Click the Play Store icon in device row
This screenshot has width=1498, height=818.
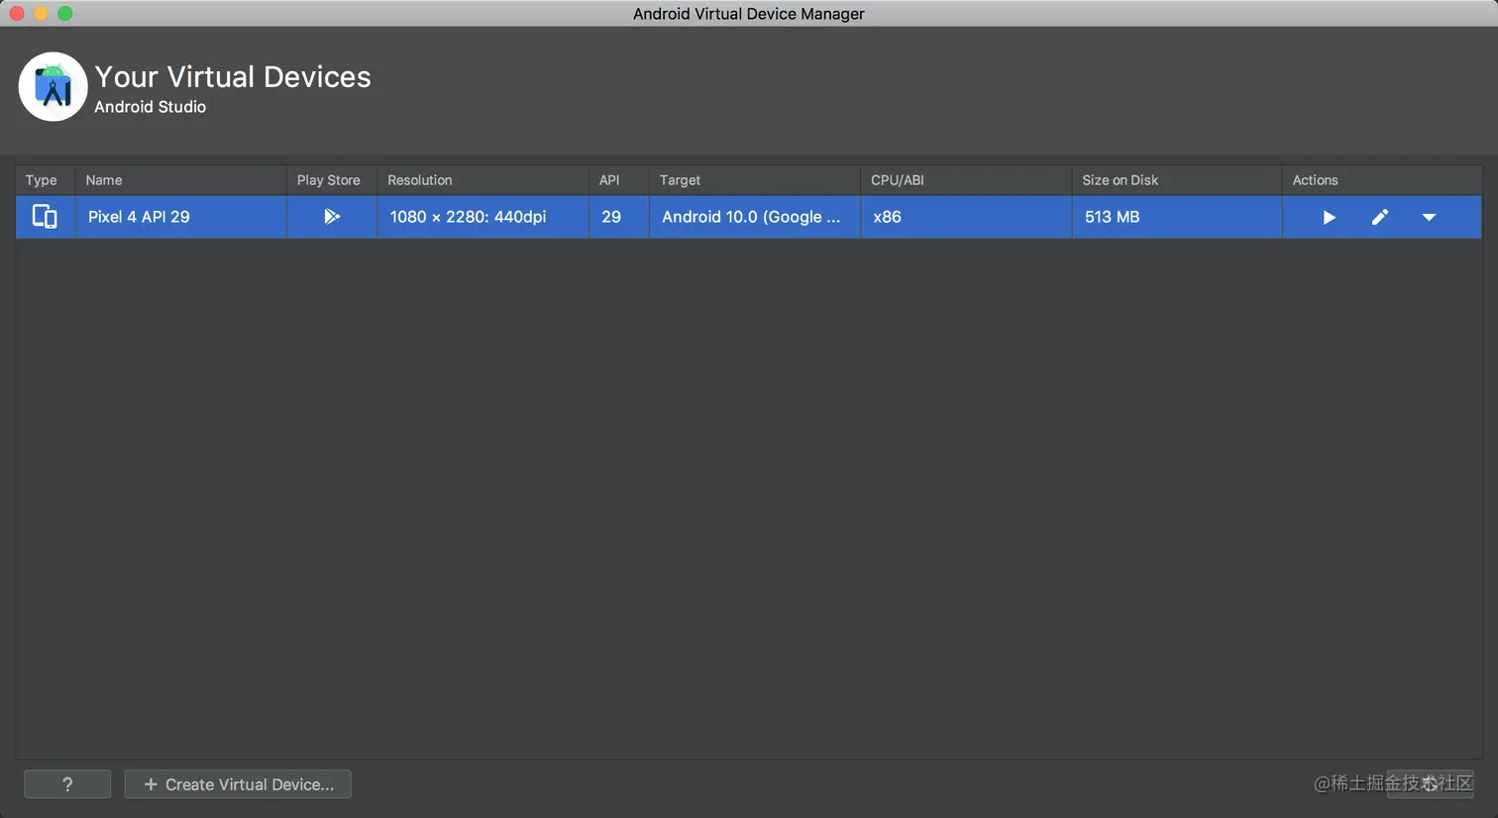(332, 216)
